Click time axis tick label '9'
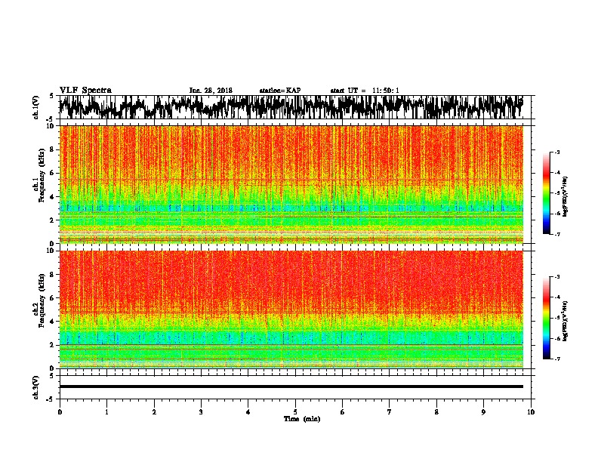 [483, 412]
